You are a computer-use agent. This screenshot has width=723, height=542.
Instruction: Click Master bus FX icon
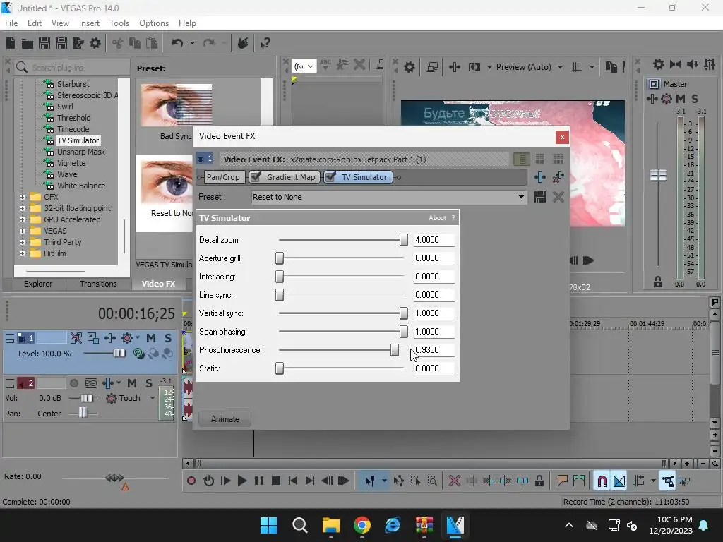click(652, 99)
